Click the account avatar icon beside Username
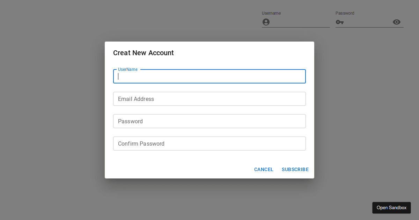Screen dimensions: 419x220 pos(266,22)
